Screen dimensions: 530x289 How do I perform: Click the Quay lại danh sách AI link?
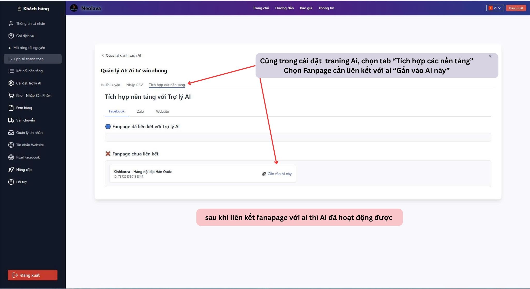(x=122, y=55)
